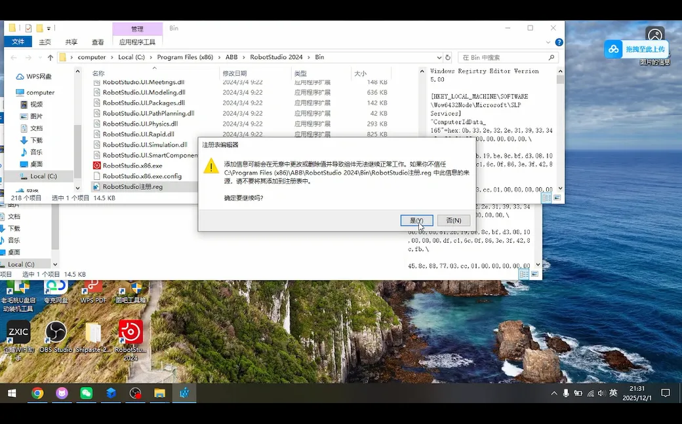
Task: Expand the address bar history dropdown
Action: pos(439,58)
